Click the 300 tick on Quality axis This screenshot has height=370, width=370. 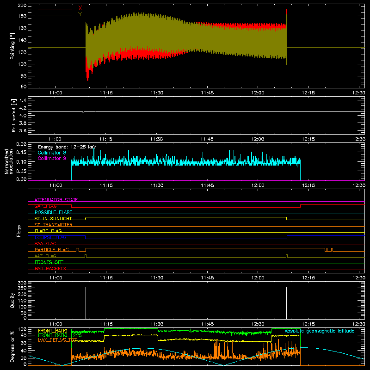click(x=22, y=283)
